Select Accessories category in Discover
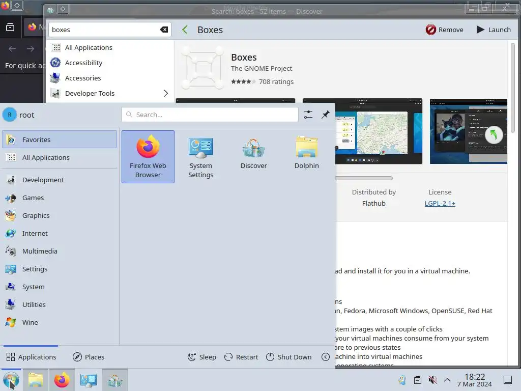 pyautogui.click(x=110, y=78)
